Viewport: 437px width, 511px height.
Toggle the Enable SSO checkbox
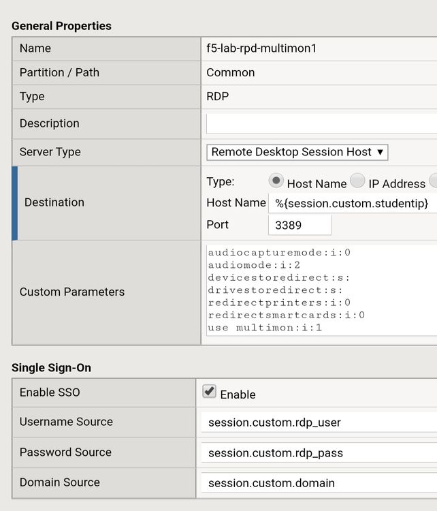click(210, 392)
